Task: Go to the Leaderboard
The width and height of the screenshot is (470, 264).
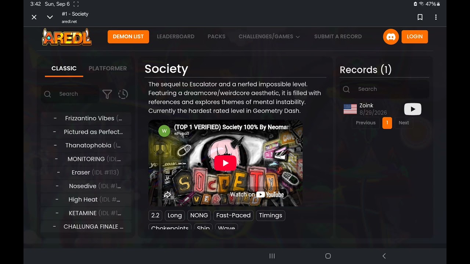Action: click(x=176, y=37)
